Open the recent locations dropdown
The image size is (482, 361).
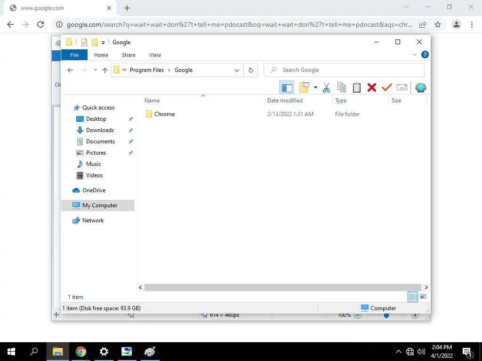click(x=95, y=70)
